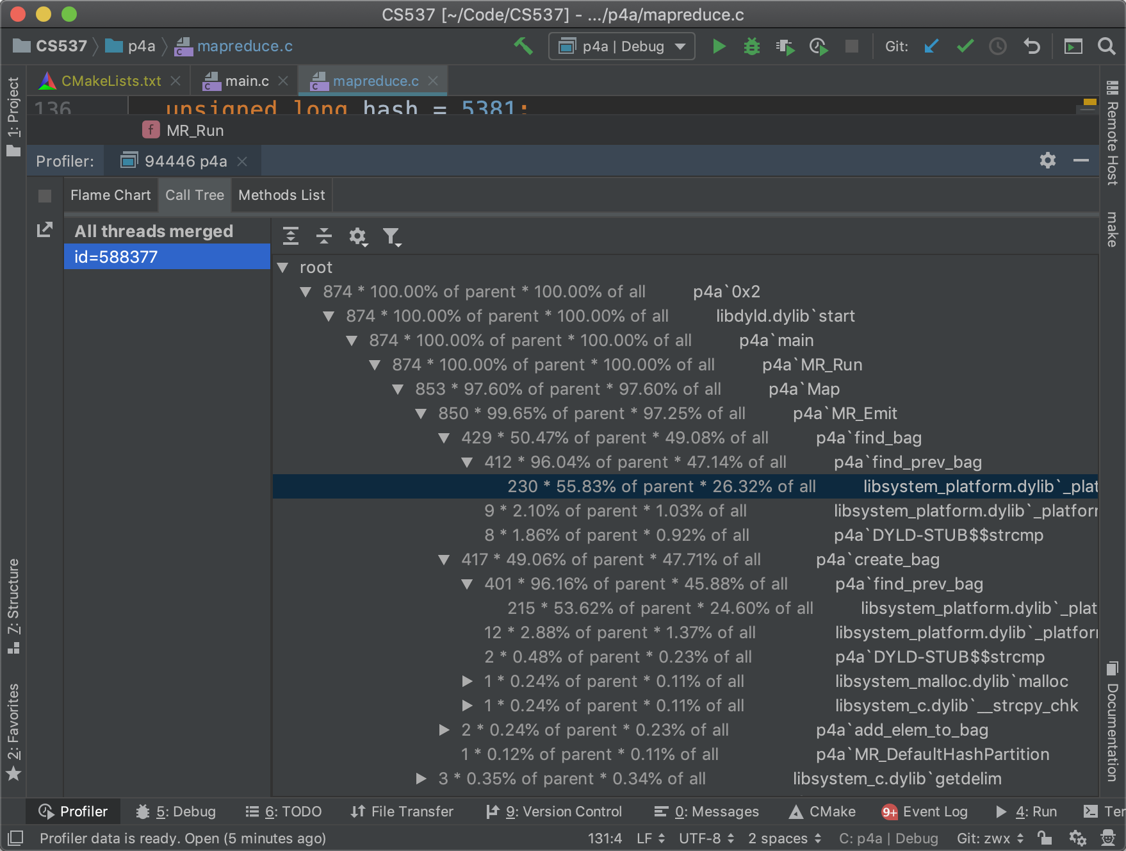Click Git update project arrow icon

pos(931,47)
